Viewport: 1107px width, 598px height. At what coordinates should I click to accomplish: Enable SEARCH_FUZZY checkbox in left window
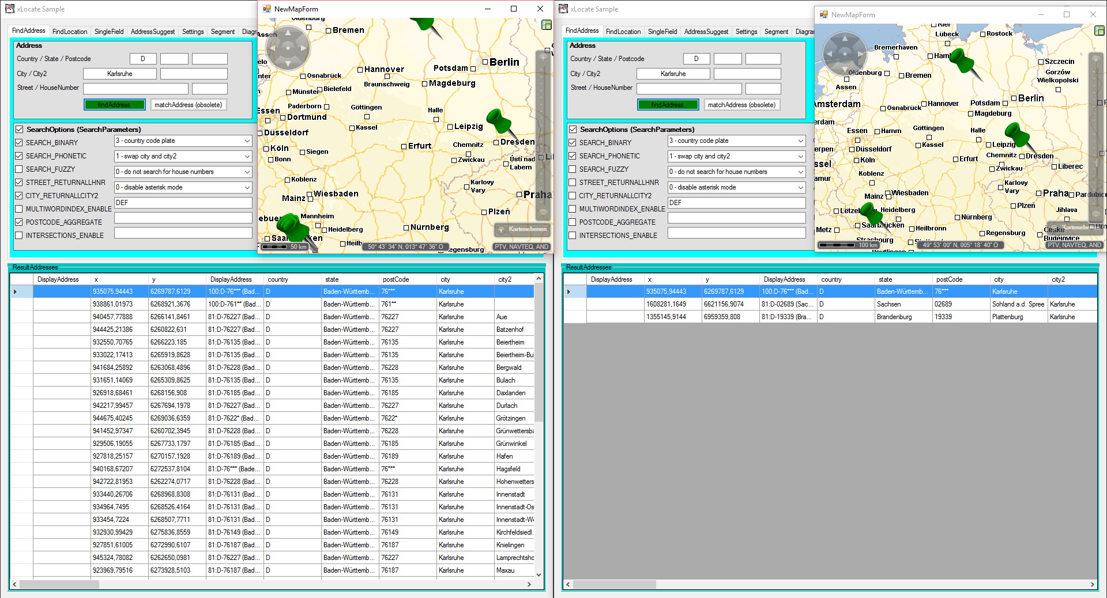[x=19, y=169]
